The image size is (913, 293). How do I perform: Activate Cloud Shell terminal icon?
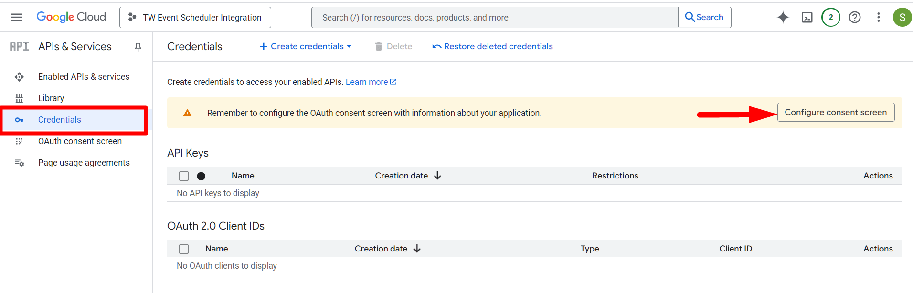[807, 18]
